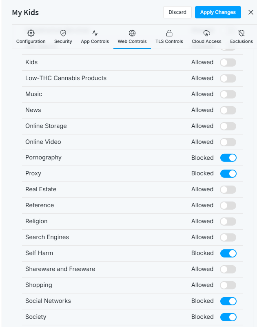Click the Search Engines label

tap(47, 237)
